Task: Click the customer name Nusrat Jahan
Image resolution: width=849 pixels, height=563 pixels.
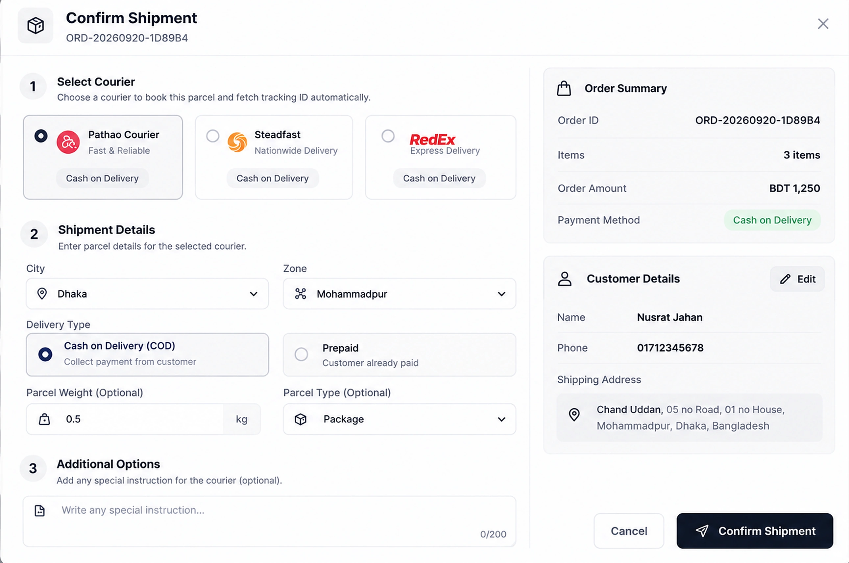Action: click(670, 317)
